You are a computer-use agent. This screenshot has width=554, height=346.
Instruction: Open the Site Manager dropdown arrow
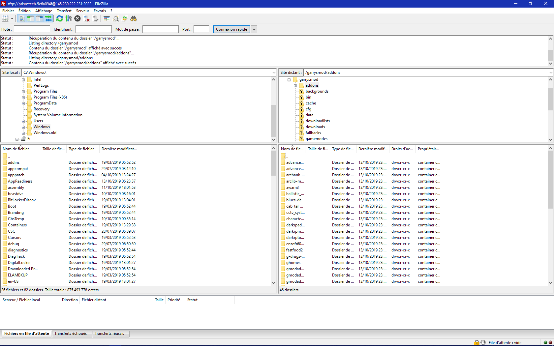pos(12,18)
